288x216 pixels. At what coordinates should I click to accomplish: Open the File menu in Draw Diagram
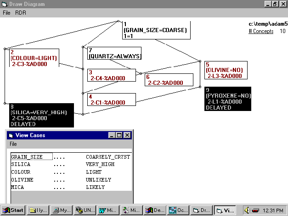click(6, 12)
